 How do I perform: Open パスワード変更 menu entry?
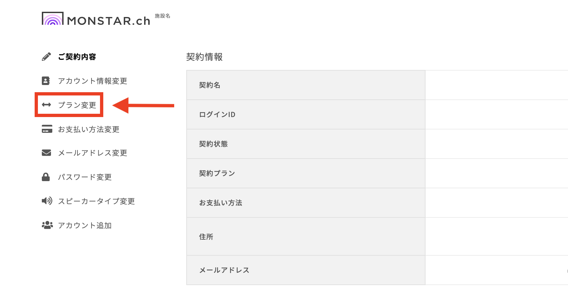pyautogui.click(x=85, y=177)
